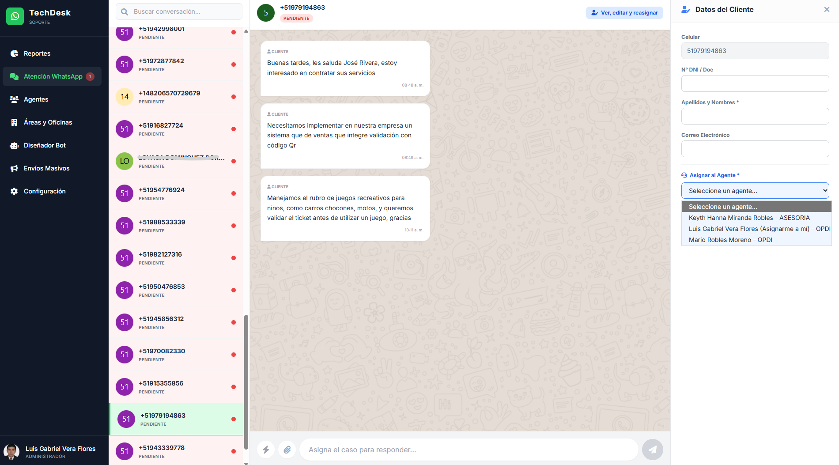The height and width of the screenshot is (465, 839).
Task: Go to Áreas y Oficinas section
Action: tap(48, 122)
